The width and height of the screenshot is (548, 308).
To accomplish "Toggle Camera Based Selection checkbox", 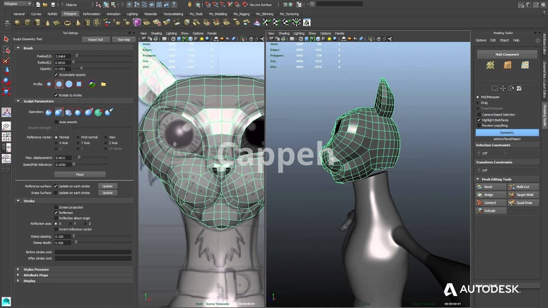I will click(x=479, y=115).
